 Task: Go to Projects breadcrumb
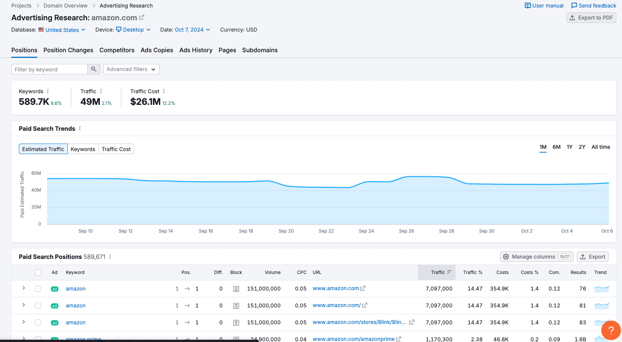pos(21,6)
